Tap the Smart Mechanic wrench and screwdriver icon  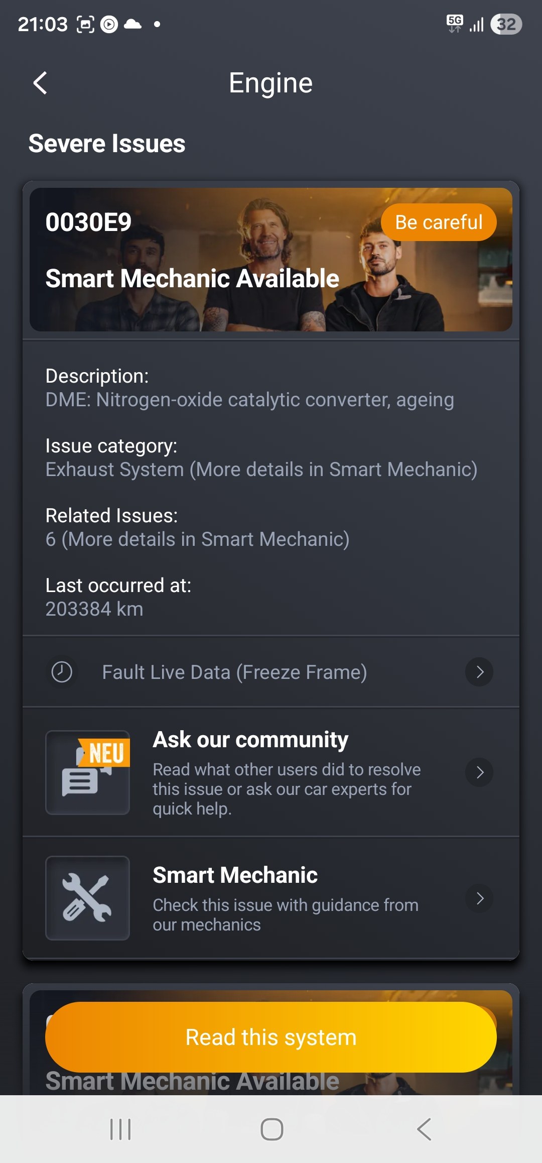pyautogui.click(x=87, y=898)
